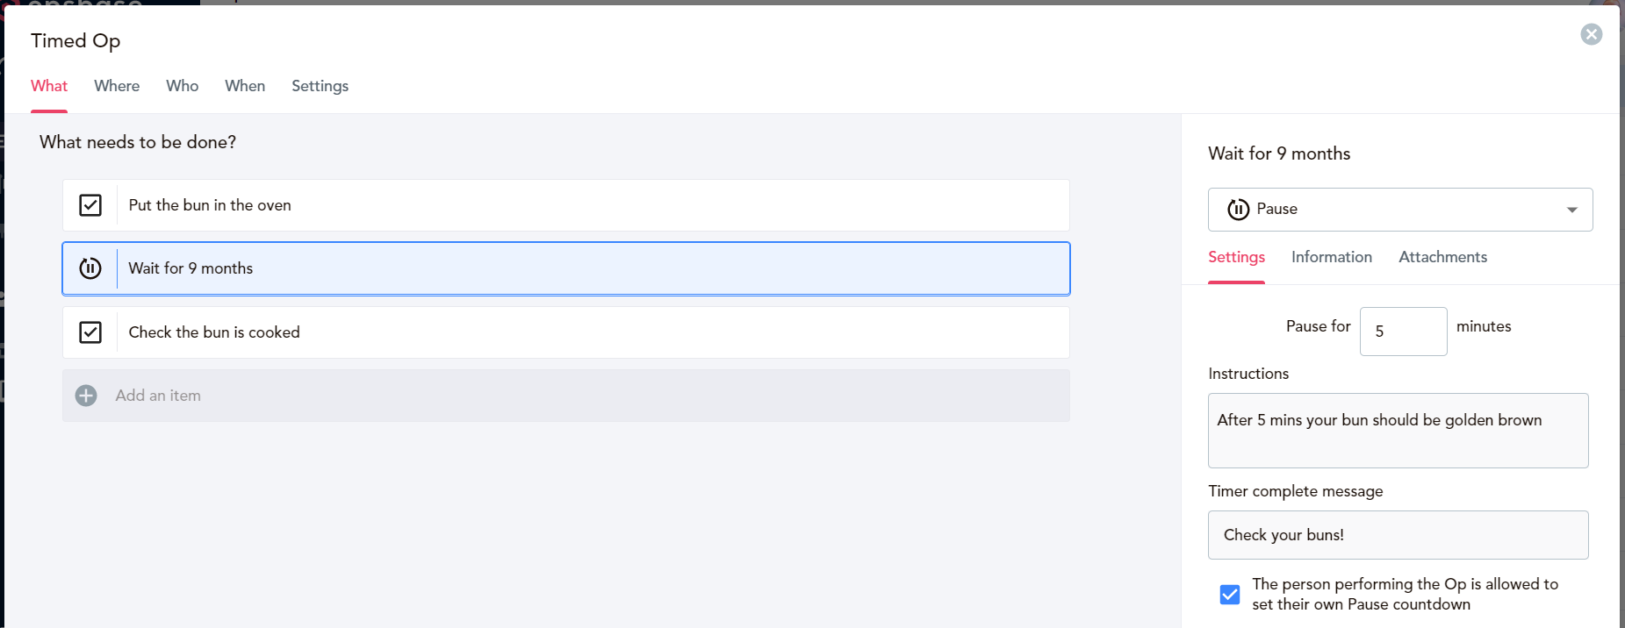Click the checkbox icon beside 'Put the bun in the oven'
The height and width of the screenshot is (628, 1625).
tap(90, 205)
